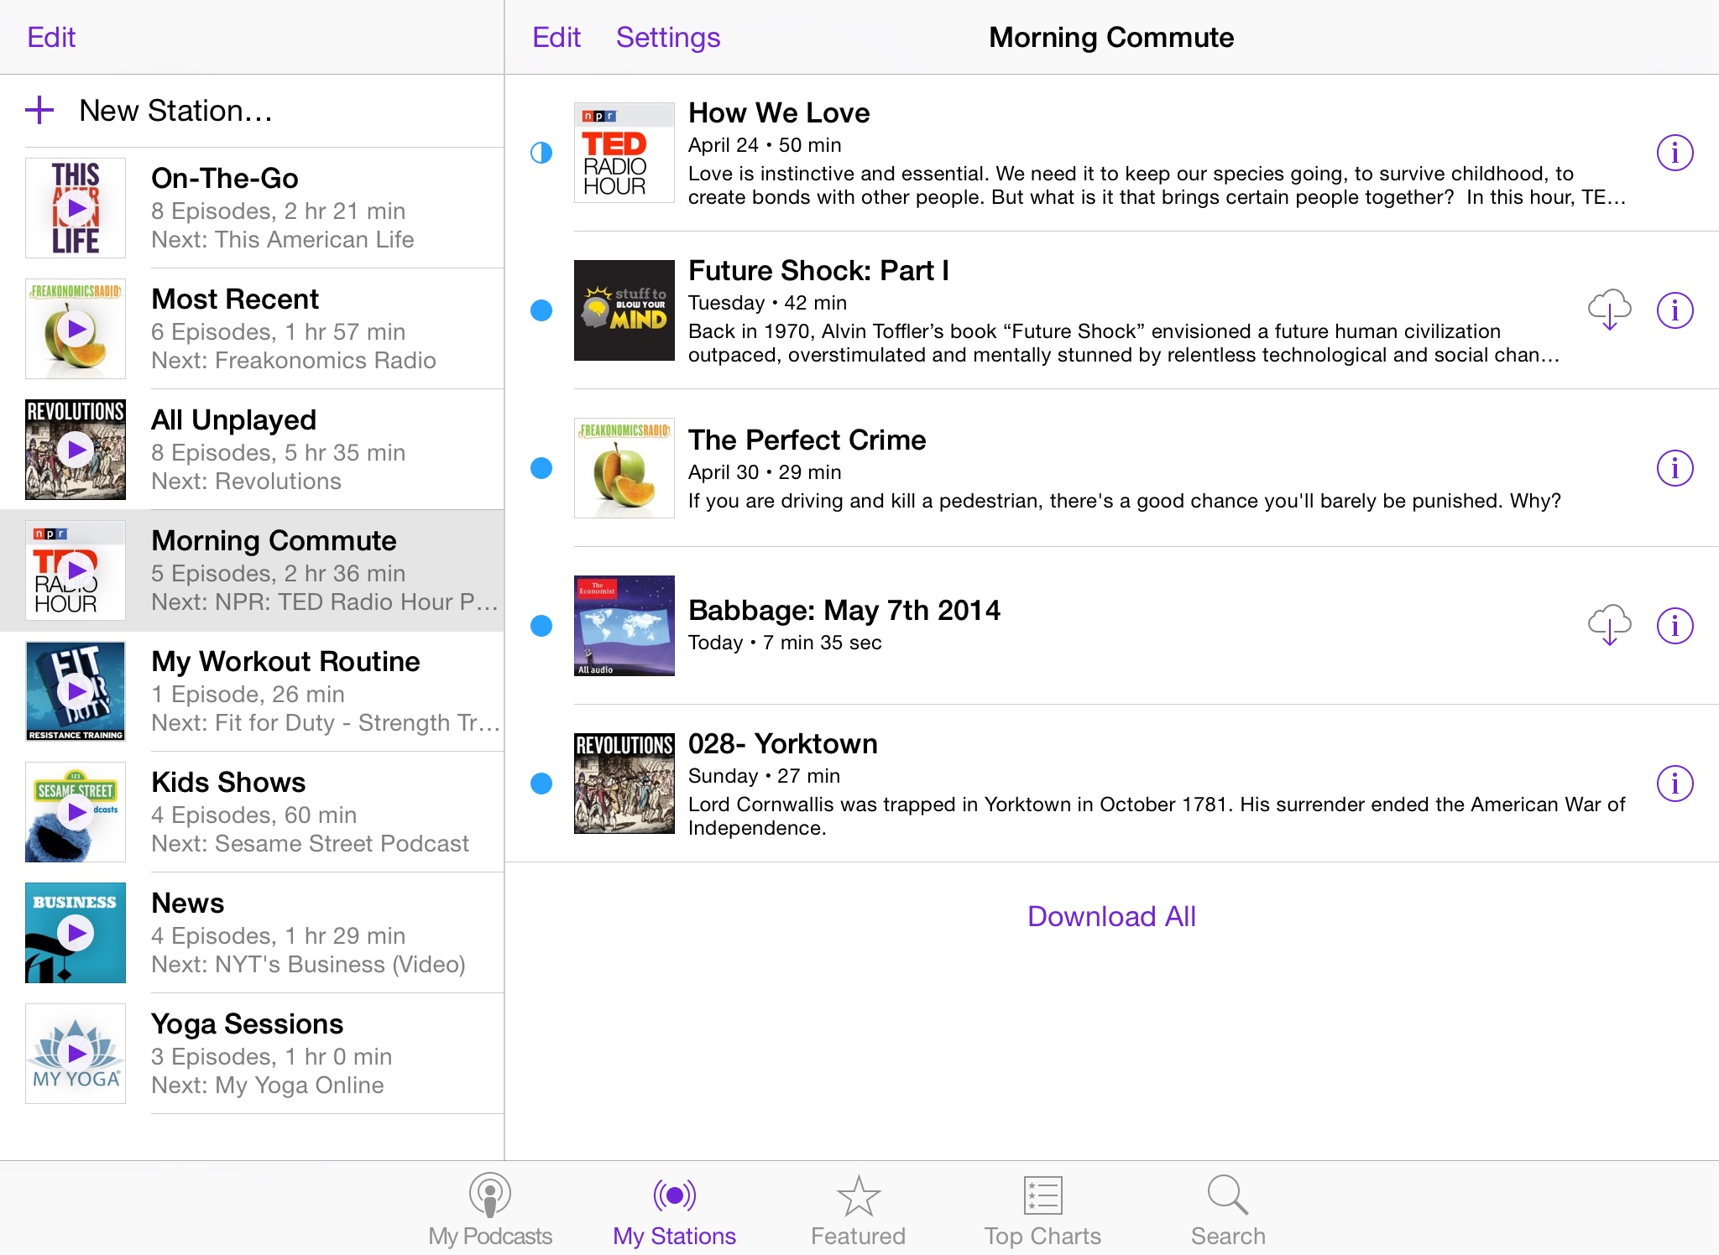
Task: Open info for The Perfect Crime
Action: [1675, 468]
